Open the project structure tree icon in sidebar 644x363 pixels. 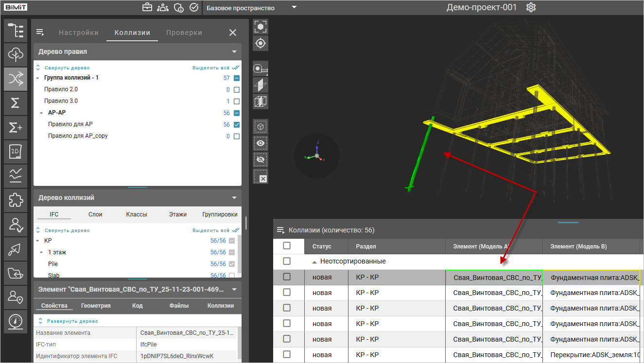(x=16, y=30)
